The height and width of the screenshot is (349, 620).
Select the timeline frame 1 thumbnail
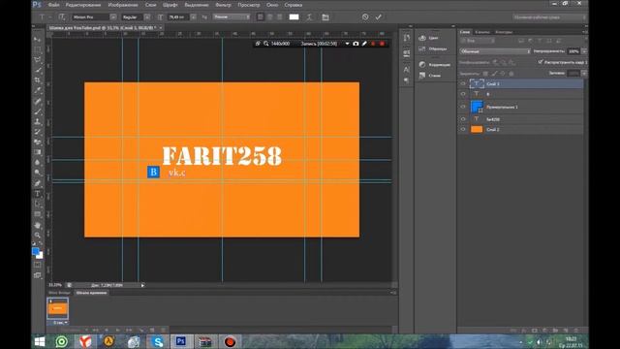click(58, 308)
